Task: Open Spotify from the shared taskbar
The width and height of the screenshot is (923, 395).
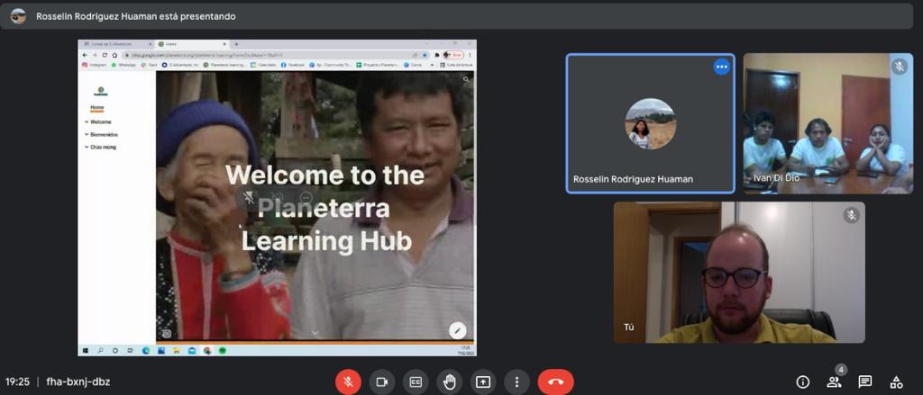Action: [223, 350]
